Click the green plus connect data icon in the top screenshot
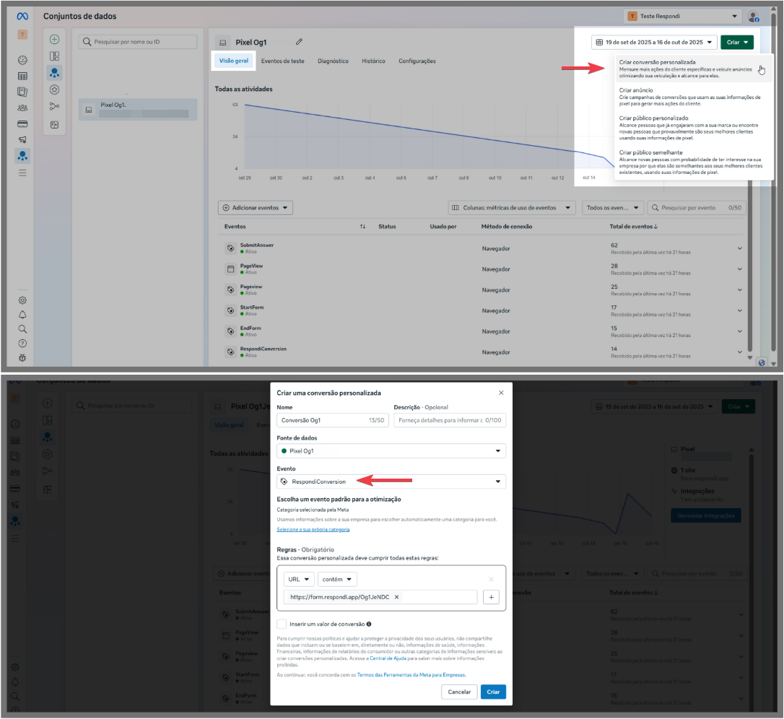Viewport: 784px width, 719px height. (54, 40)
